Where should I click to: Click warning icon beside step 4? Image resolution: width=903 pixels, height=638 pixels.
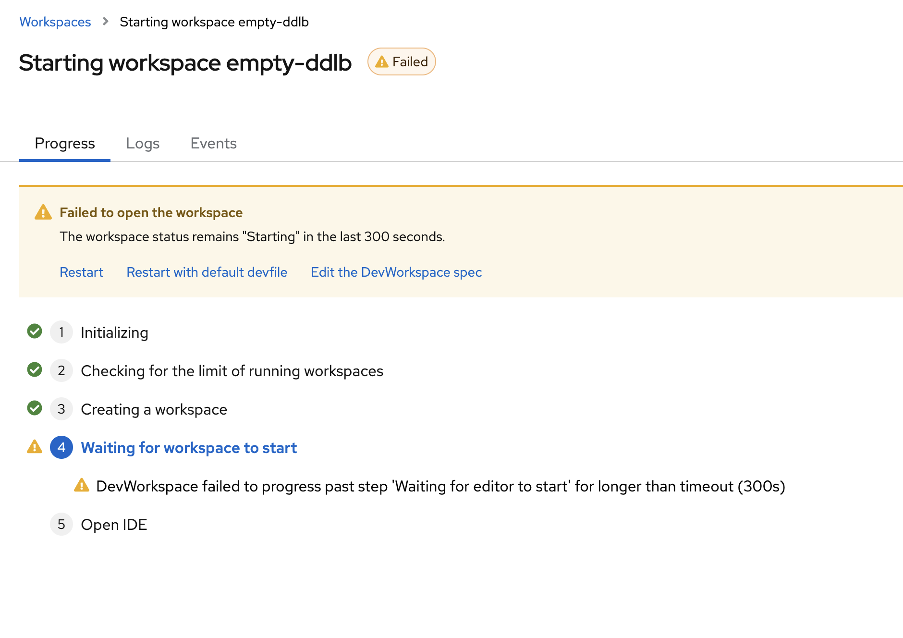click(35, 447)
